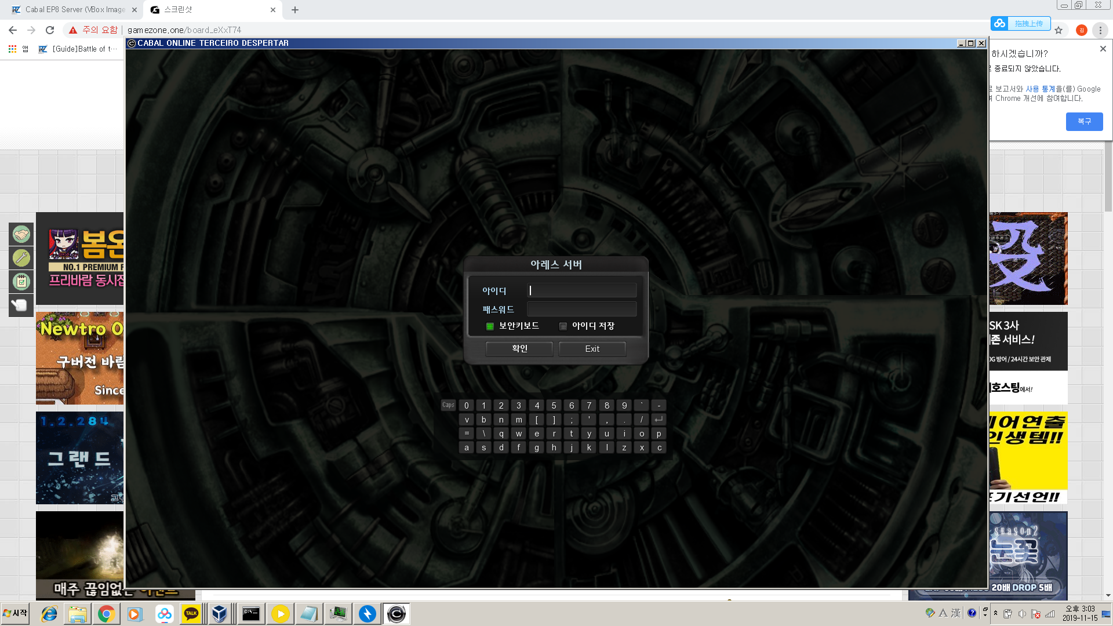Expand hidden system tray icons
Screen dimensions: 1113x626
995,613
